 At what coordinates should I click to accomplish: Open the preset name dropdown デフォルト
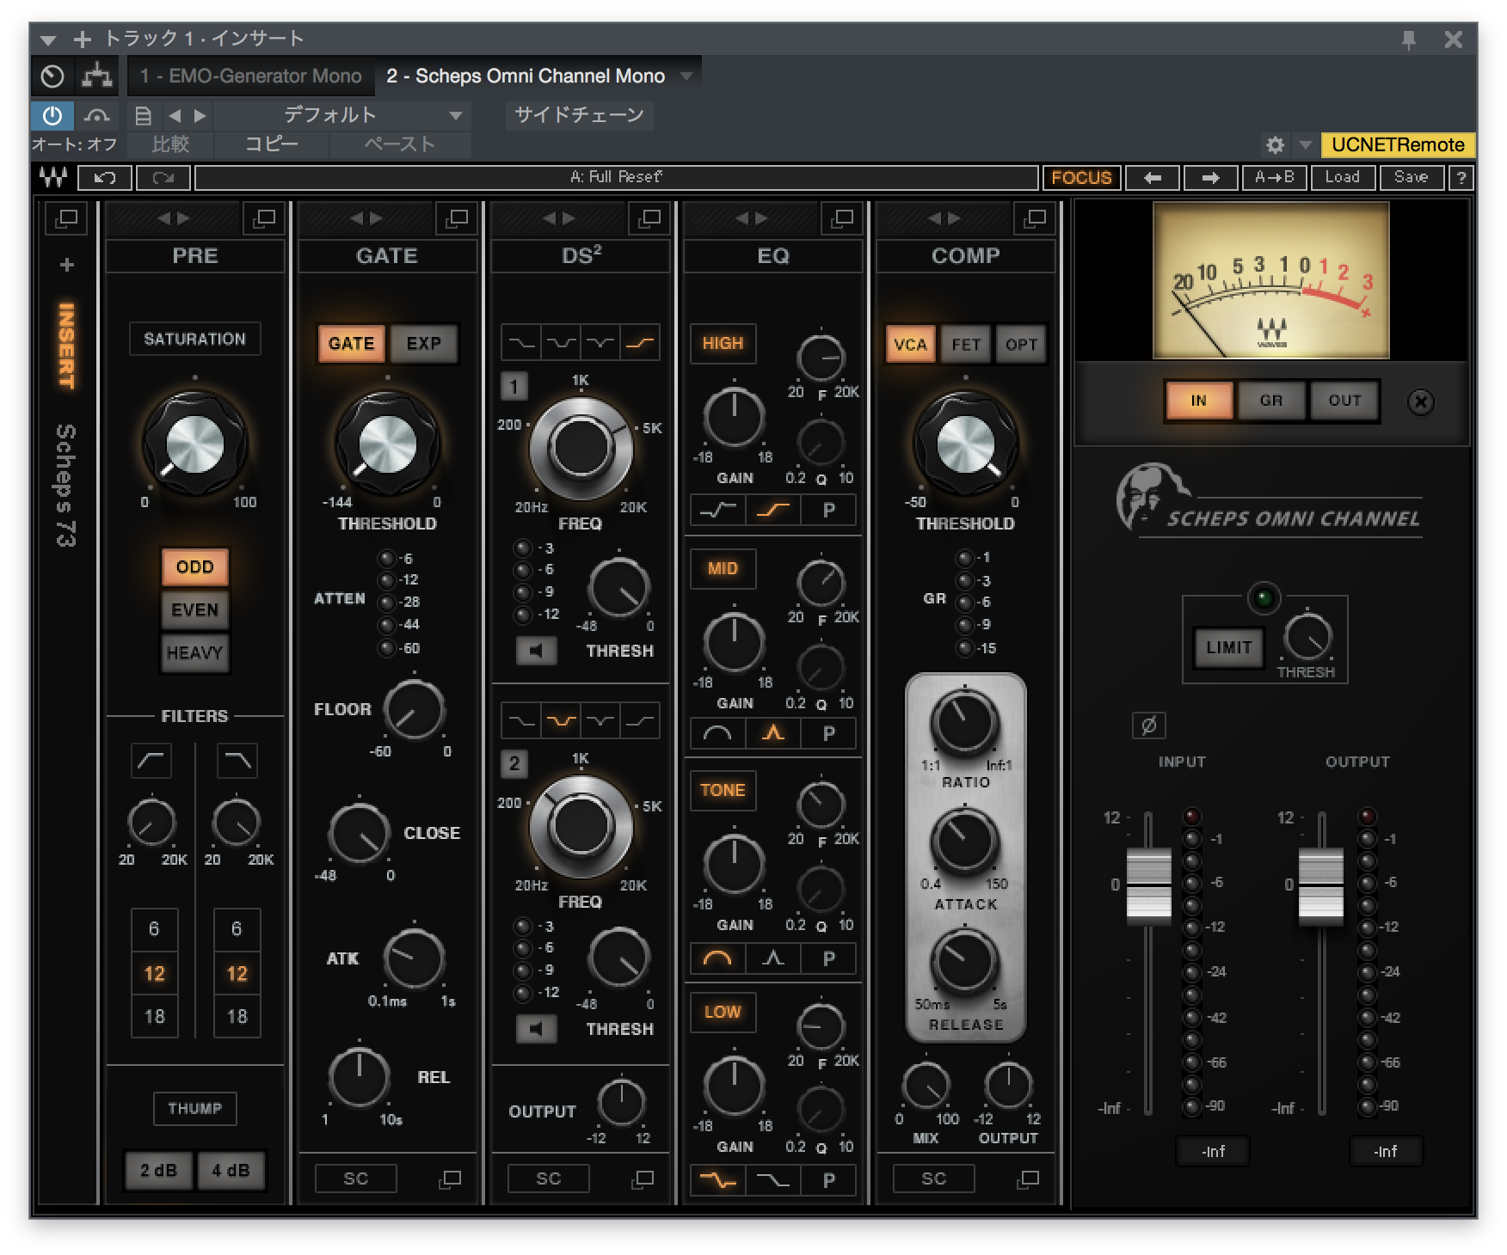pyautogui.click(x=340, y=115)
